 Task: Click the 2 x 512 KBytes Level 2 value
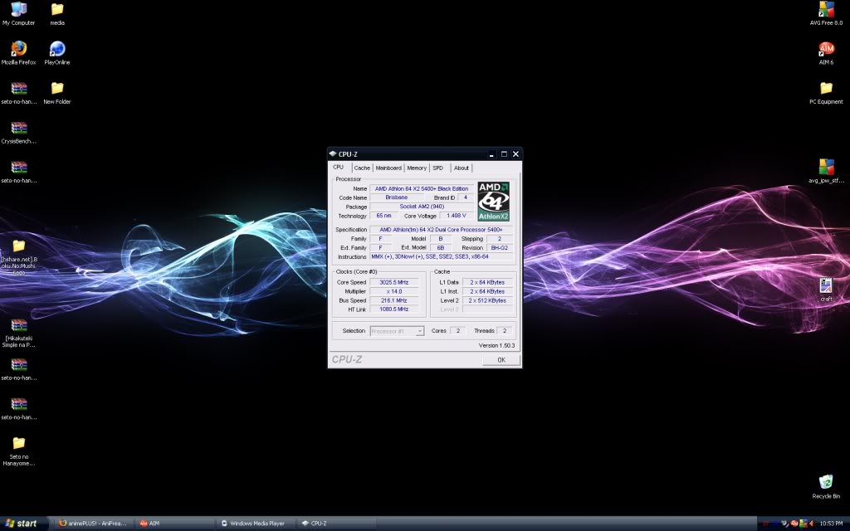point(487,300)
